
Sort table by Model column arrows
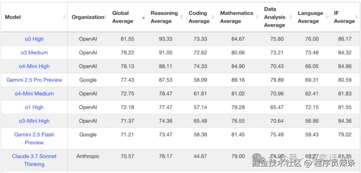coord(64,17)
